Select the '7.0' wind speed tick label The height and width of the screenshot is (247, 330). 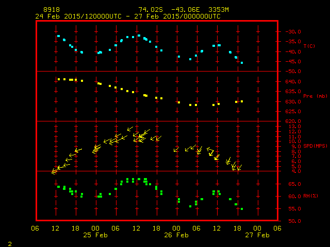[x=296, y=156]
